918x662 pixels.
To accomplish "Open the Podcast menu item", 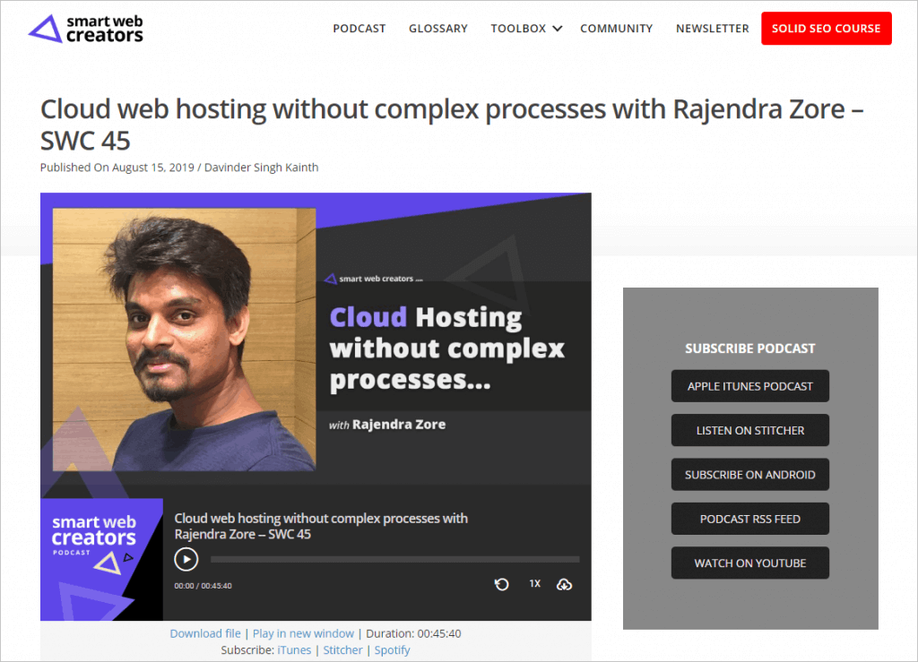I will 359,29.
